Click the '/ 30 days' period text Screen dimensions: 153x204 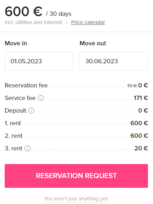pyautogui.click(x=59, y=14)
